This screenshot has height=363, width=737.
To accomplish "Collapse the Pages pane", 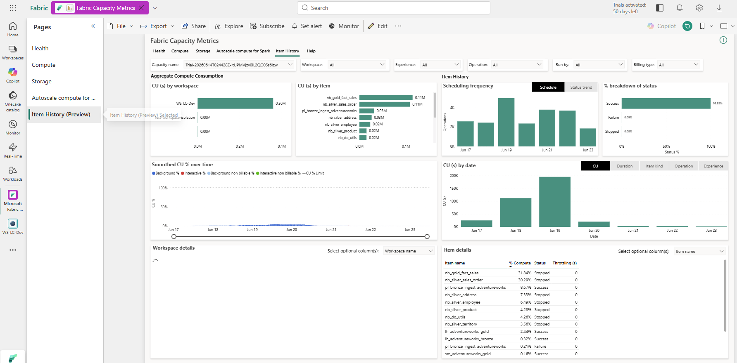I will pyautogui.click(x=93, y=26).
